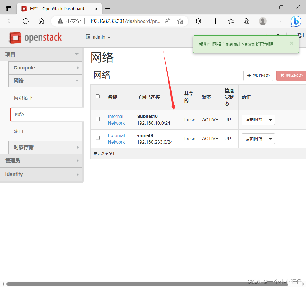
Task: Navigate back in the browser
Action: coord(10,21)
